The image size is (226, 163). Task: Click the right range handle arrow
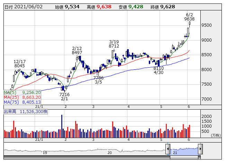tap(200, 149)
